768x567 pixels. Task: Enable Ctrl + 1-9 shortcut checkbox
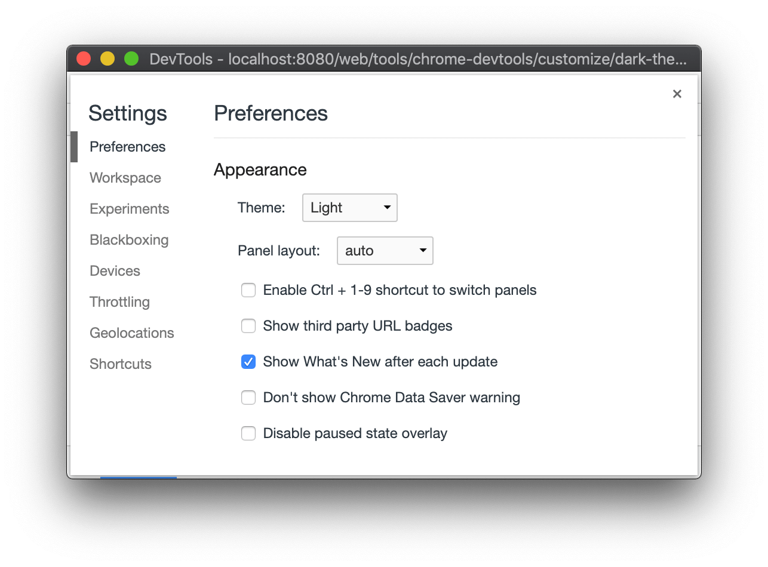[x=248, y=291]
